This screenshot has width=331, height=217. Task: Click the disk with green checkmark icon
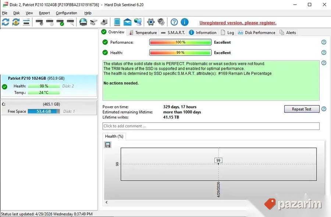coord(60,22)
